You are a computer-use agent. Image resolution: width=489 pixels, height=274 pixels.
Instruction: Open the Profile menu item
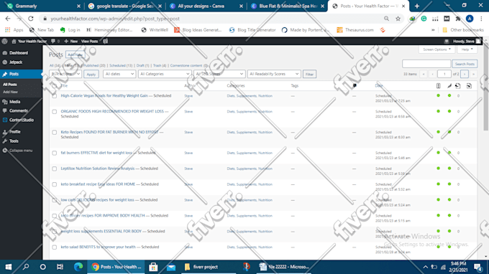(x=14, y=132)
